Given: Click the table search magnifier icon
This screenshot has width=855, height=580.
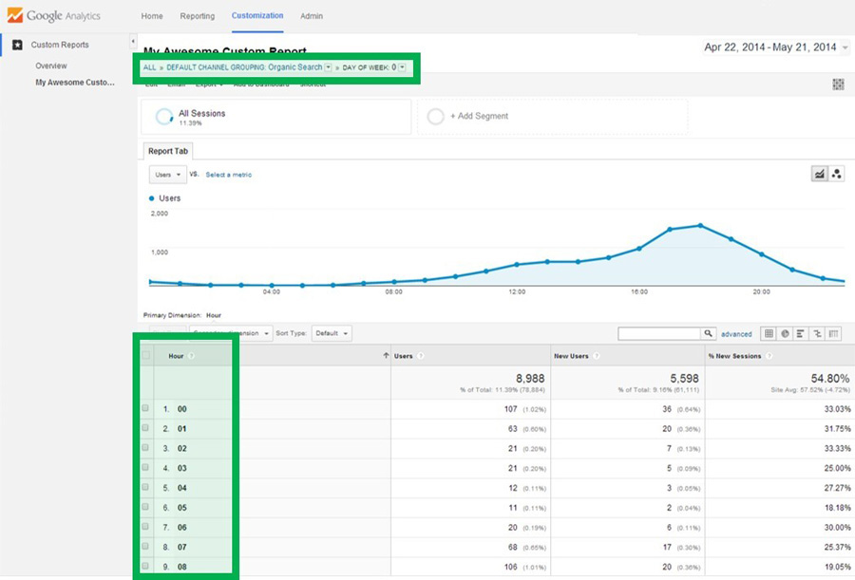Looking at the screenshot, I should 708,334.
